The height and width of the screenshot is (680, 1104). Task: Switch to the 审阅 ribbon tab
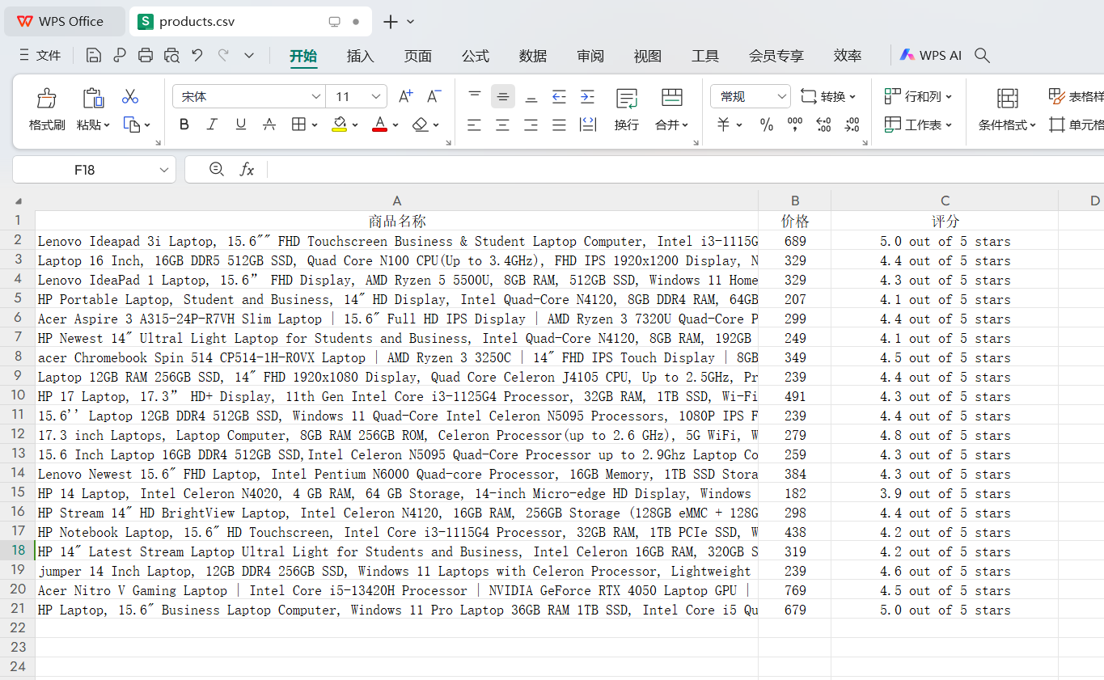590,56
